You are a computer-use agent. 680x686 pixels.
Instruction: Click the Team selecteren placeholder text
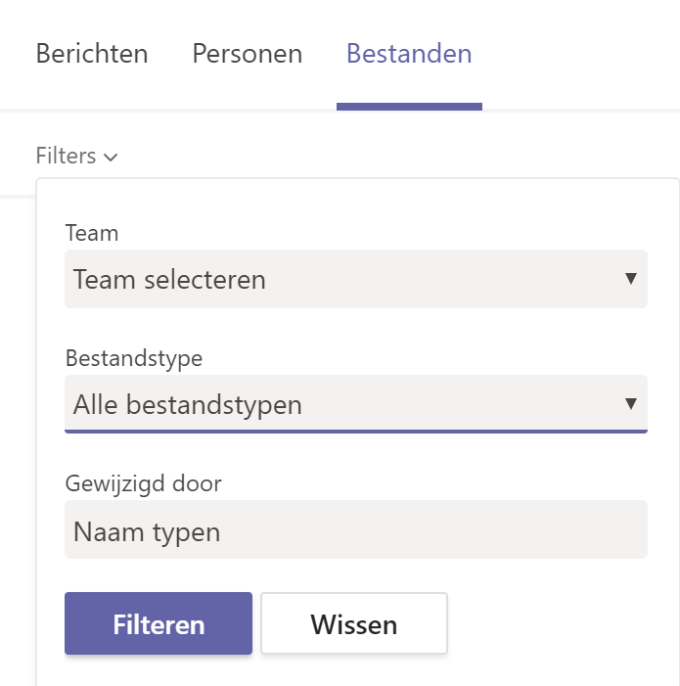169,280
